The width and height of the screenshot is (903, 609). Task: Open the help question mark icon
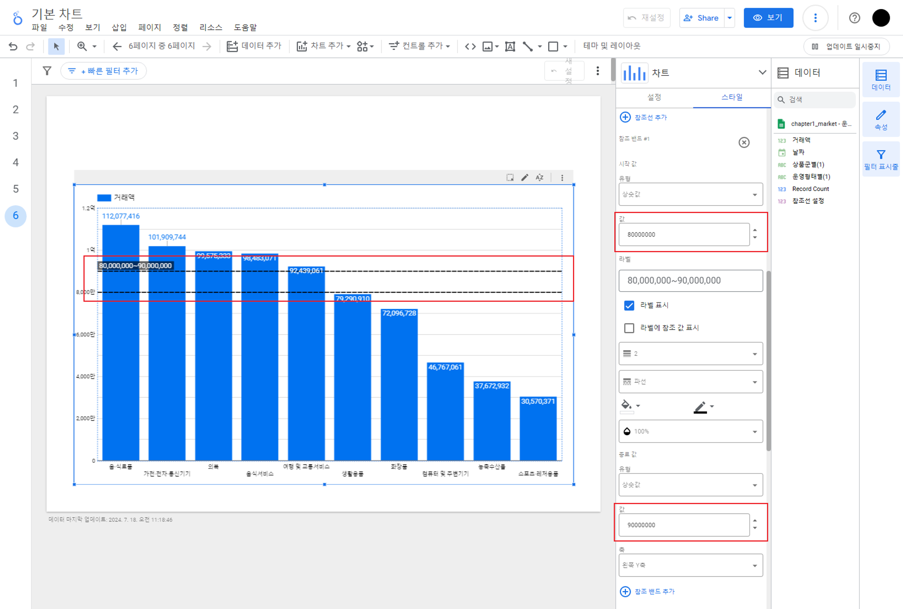(x=854, y=18)
